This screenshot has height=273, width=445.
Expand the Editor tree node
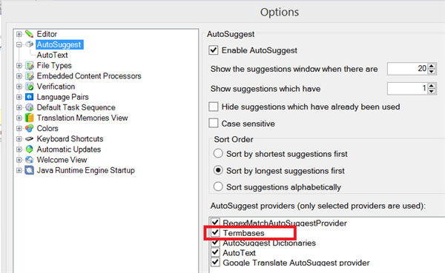pos(19,34)
